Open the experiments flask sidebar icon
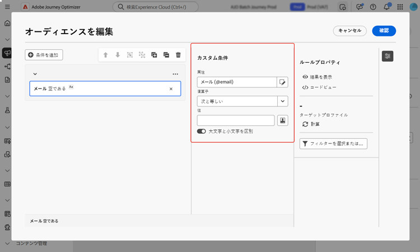 coord(7,110)
